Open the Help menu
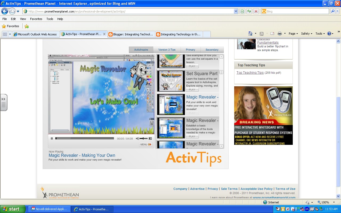341x213 pixels. tap(60, 19)
